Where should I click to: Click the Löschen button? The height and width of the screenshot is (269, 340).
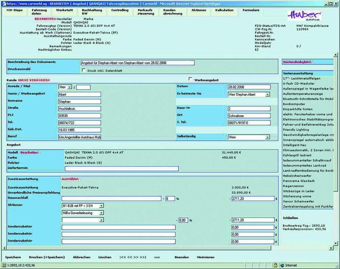pos(105,257)
